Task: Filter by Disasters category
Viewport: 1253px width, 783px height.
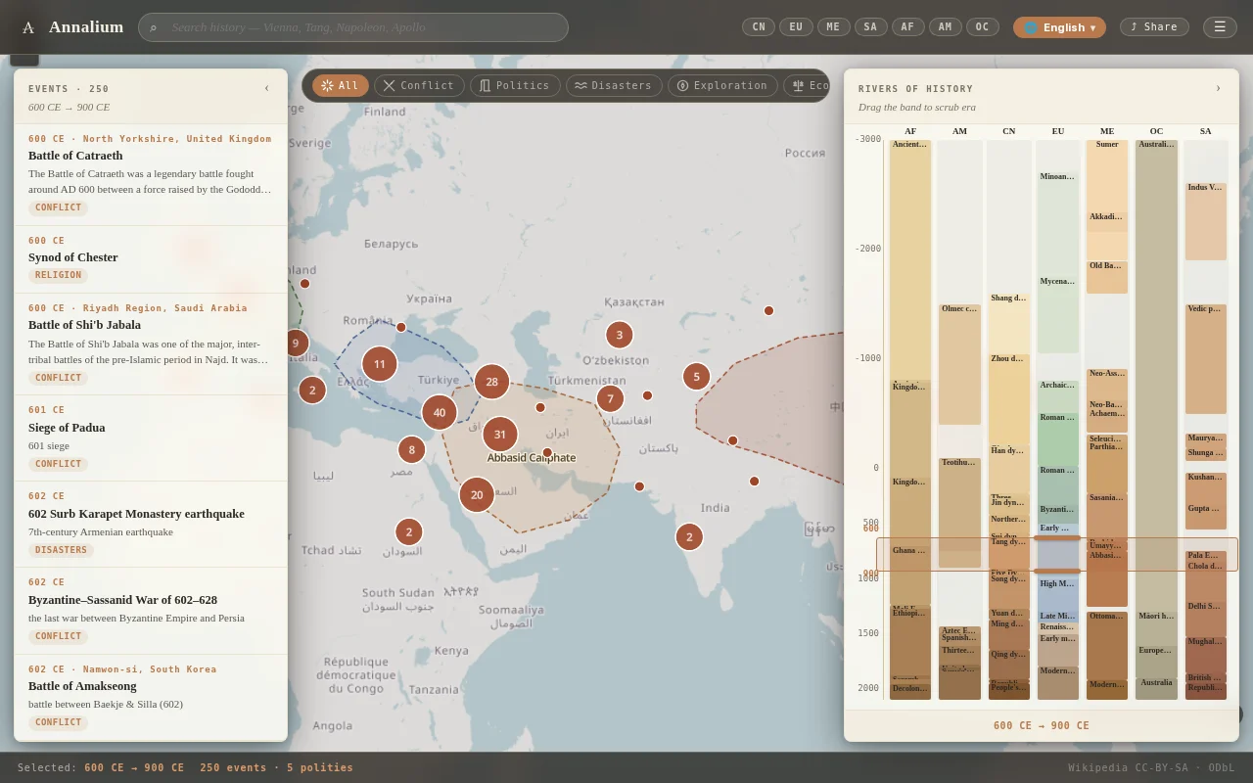Action: [614, 86]
